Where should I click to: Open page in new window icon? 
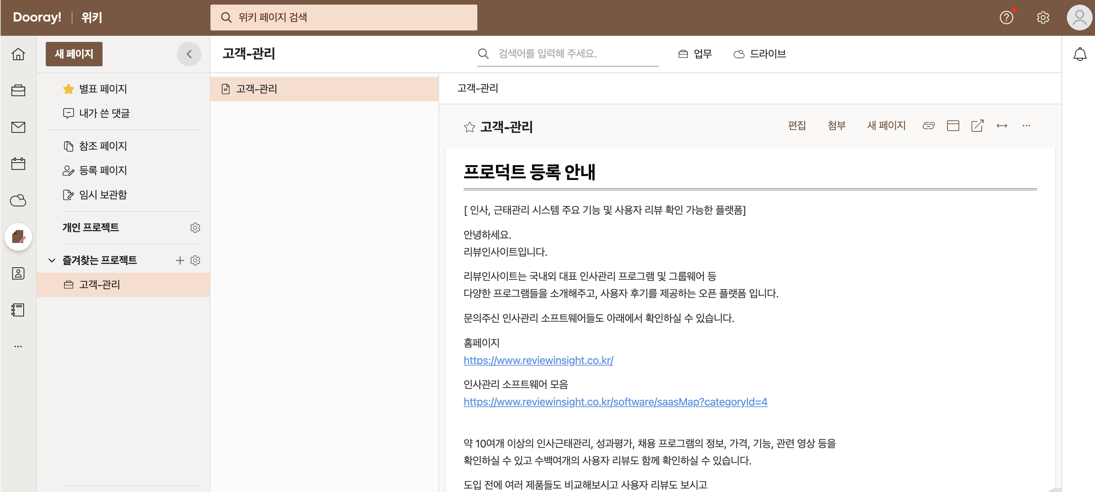click(977, 126)
